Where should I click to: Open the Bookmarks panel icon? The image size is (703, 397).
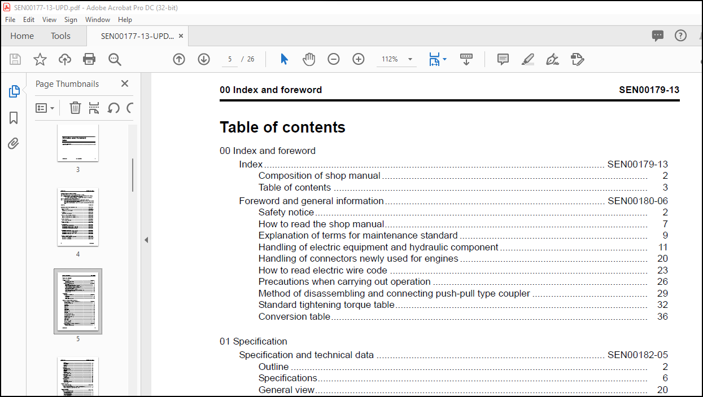pos(14,117)
